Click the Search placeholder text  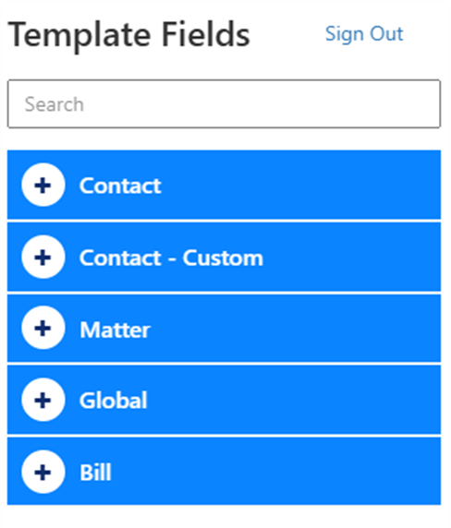[54, 104]
